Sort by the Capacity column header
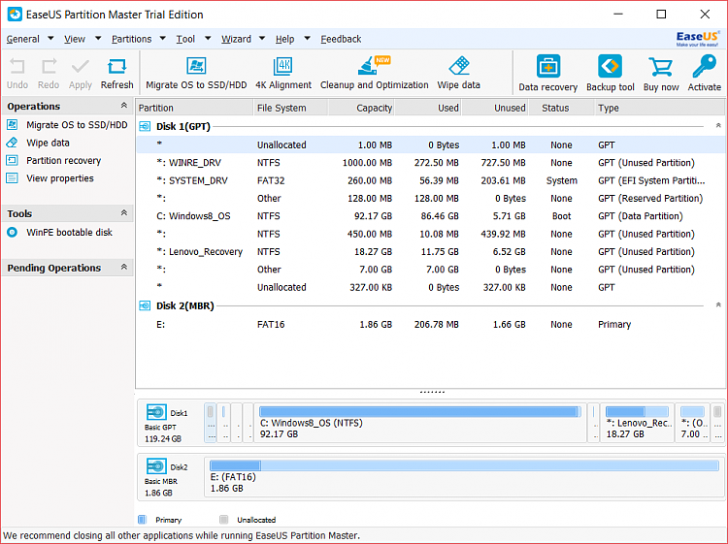Screen dimensions: 728x544 click(361, 108)
